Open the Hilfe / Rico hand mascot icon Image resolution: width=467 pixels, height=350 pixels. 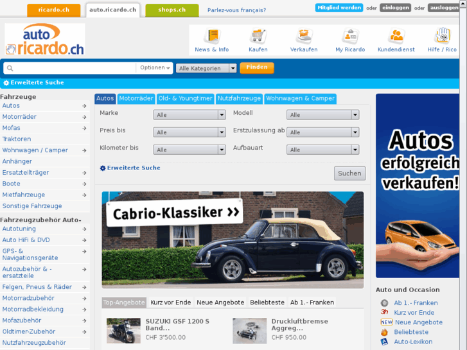(443, 36)
